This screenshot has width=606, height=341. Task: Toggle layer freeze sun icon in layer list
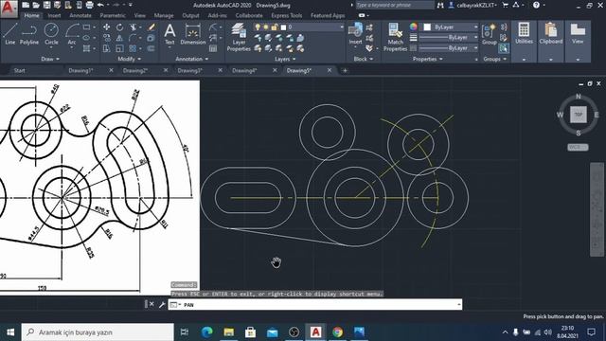pos(266,27)
